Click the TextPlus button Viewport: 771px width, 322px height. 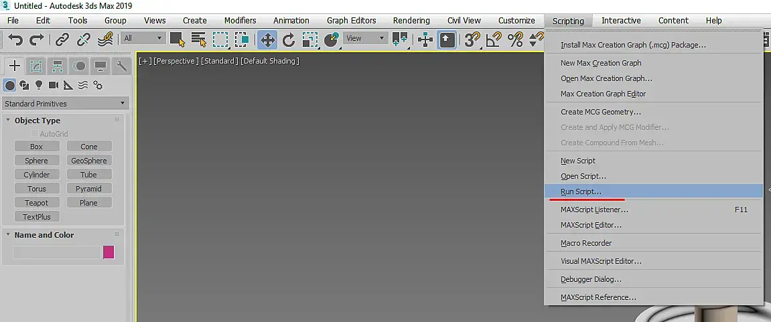coord(37,217)
